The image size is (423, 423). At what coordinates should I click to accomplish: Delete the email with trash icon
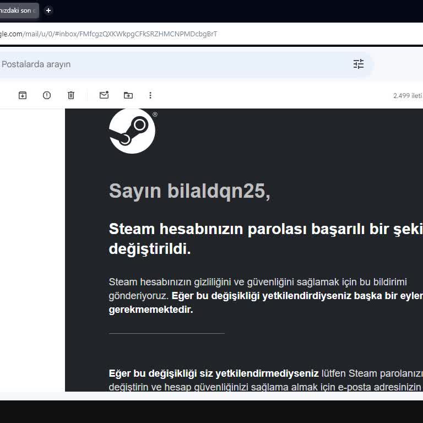pyautogui.click(x=71, y=95)
